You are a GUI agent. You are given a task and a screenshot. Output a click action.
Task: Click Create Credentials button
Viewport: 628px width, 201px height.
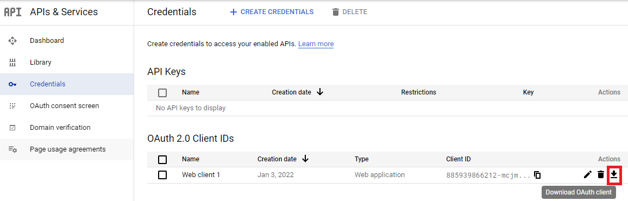(272, 12)
